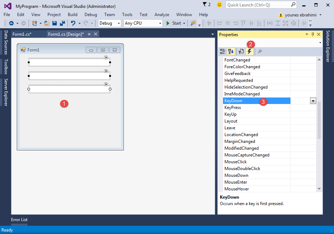Click in the Quick Launch search box
This screenshot has height=234, width=334.
pyautogui.click(x=258, y=5)
